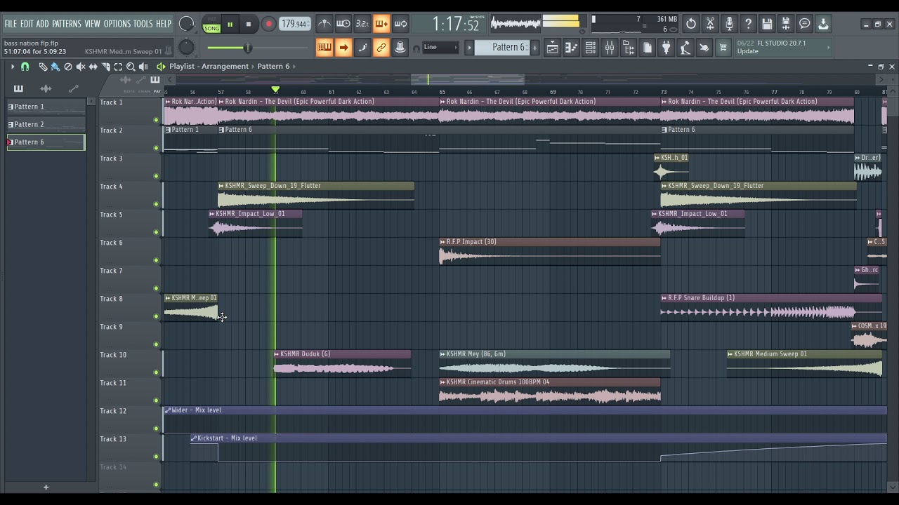The height and width of the screenshot is (505, 899).
Task: Open the TOOLS menu
Action: click(143, 24)
